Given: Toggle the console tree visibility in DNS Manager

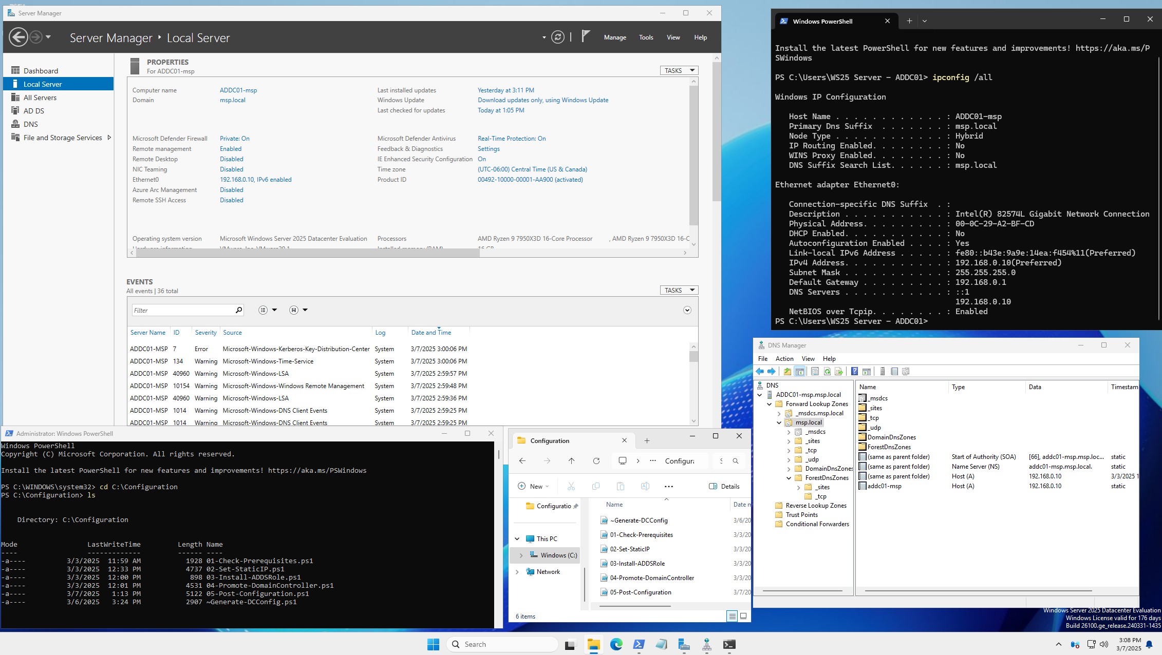Looking at the screenshot, I should [x=799, y=371].
